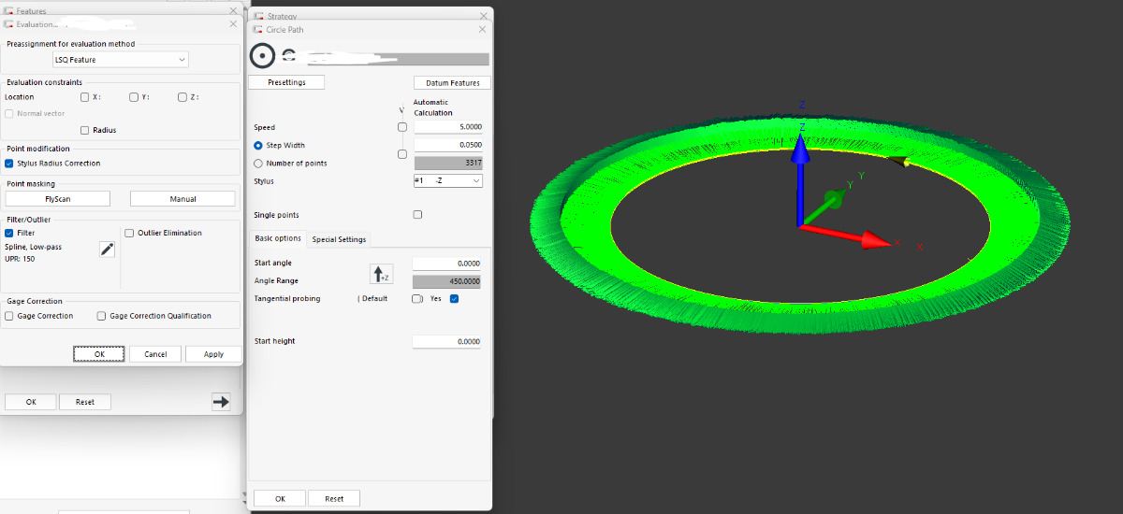Close the Circle Path dialog

tap(483, 30)
